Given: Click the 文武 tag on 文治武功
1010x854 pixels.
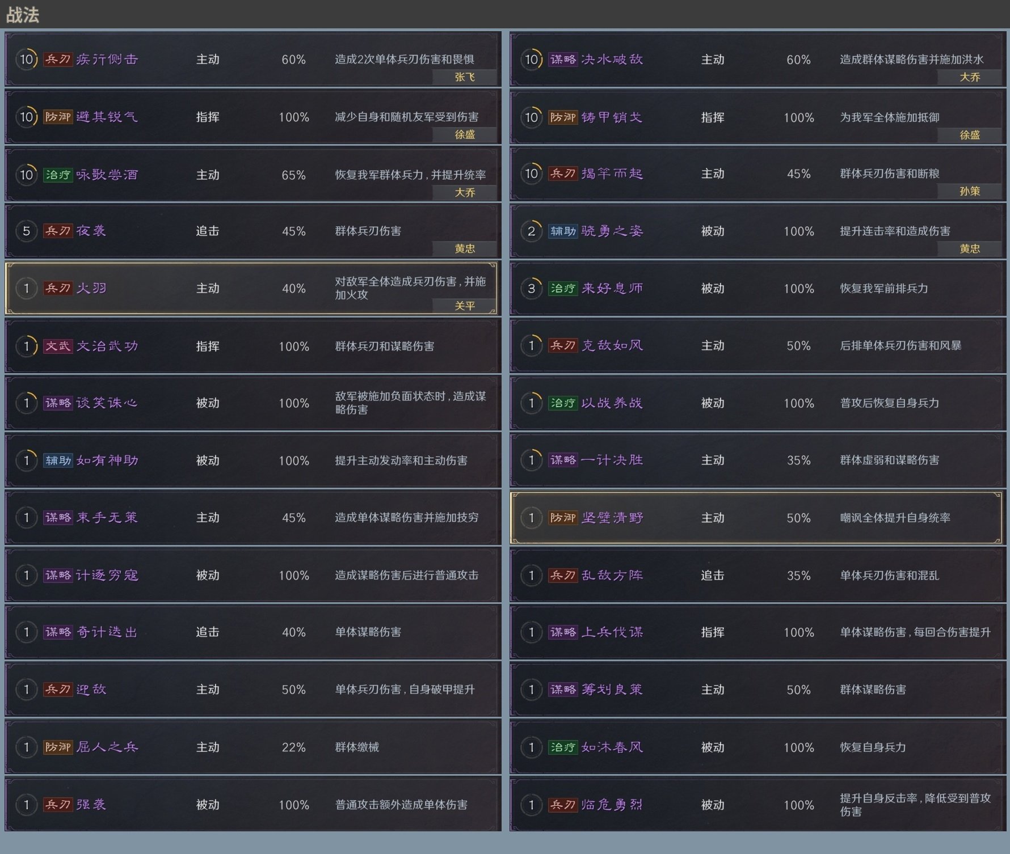Looking at the screenshot, I should tap(58, 346).
